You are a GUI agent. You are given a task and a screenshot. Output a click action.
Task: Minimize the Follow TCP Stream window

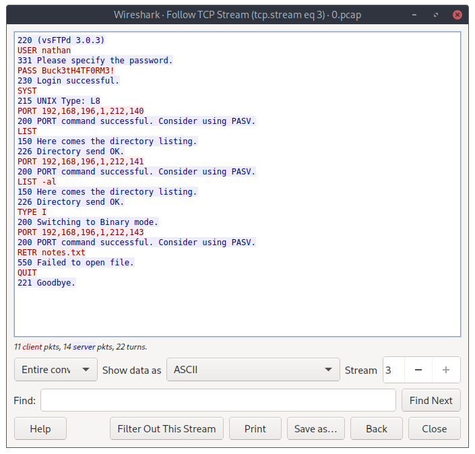[414, 15]
